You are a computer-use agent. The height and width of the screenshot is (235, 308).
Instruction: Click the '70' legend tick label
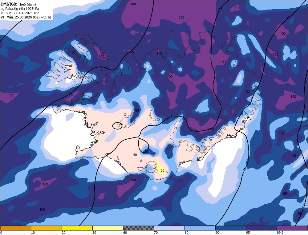point(156,233)
